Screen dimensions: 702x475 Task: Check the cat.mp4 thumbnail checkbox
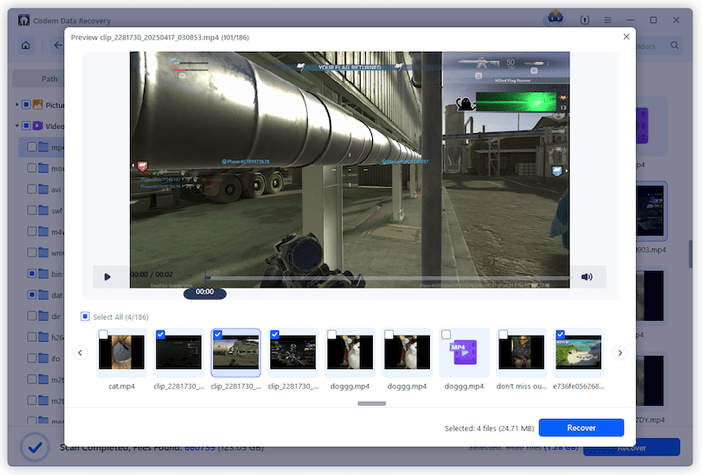pyautogui.click(x=104, y=335)
